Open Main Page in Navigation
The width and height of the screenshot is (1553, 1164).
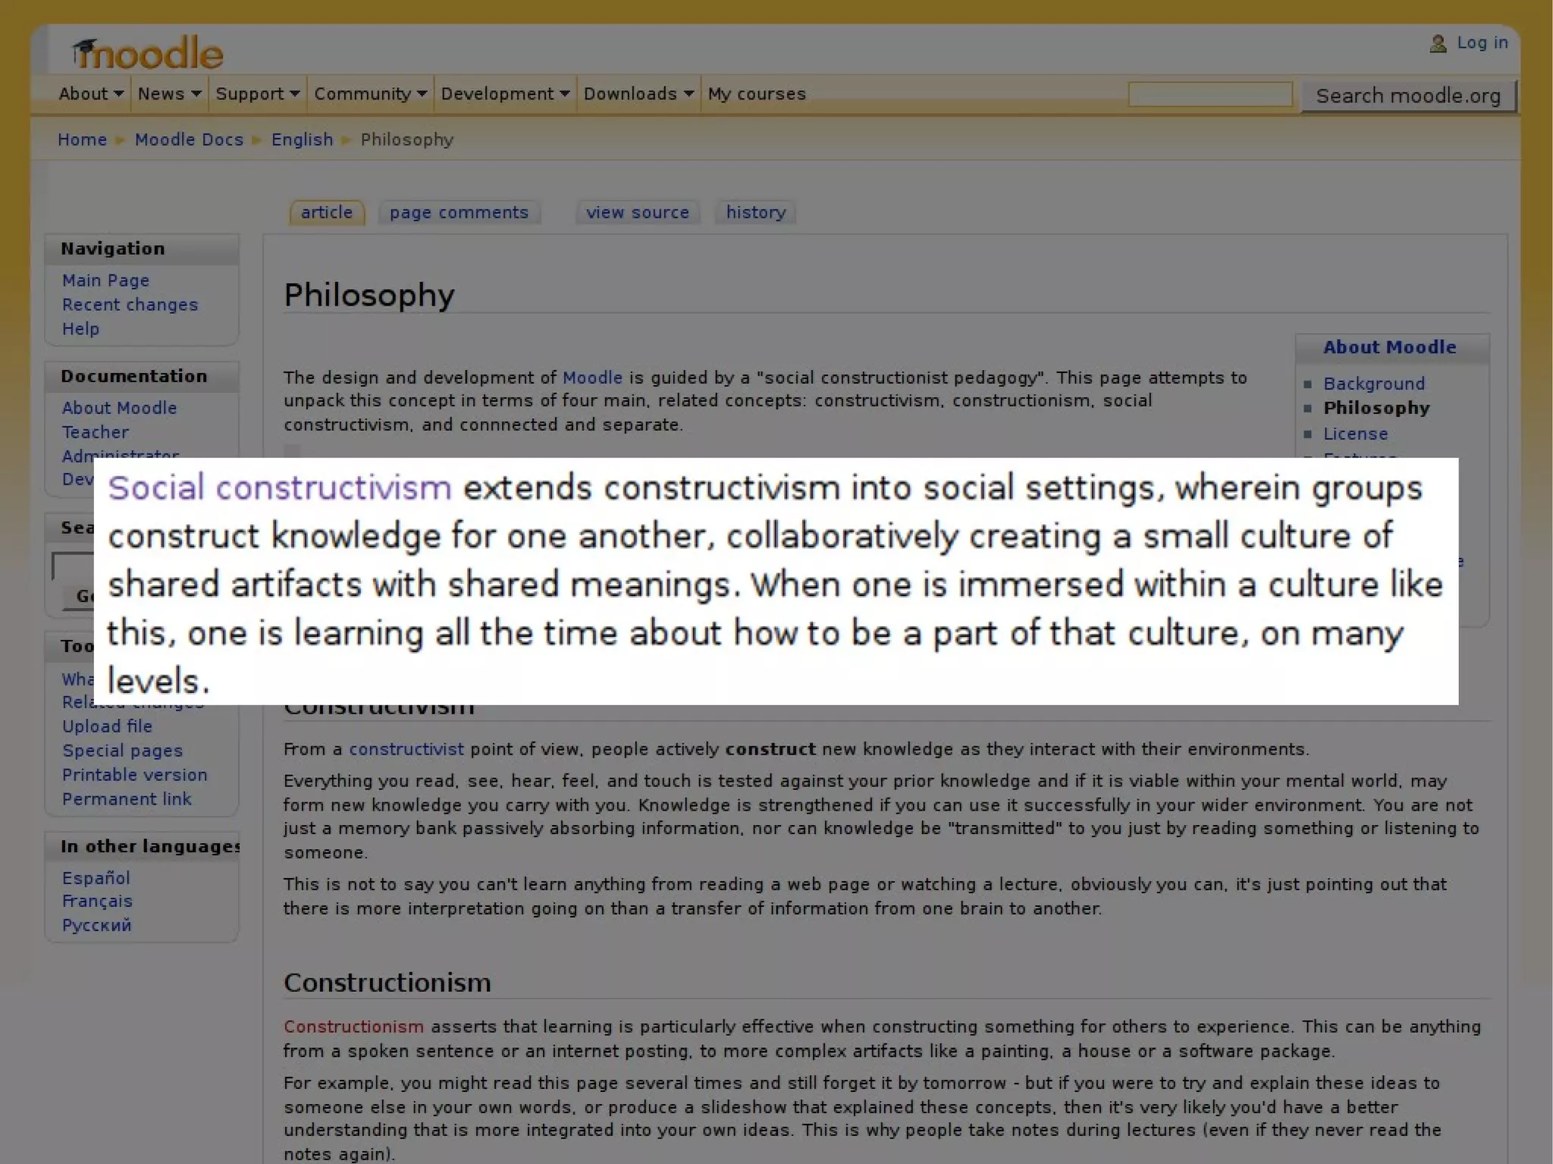tap(105, 281)
